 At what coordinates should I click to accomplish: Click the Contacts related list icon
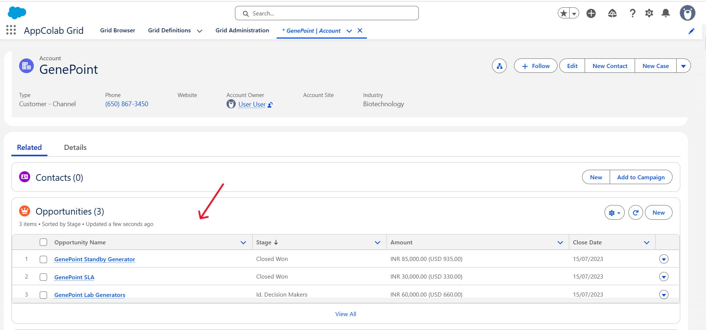(x=25, y=177)
